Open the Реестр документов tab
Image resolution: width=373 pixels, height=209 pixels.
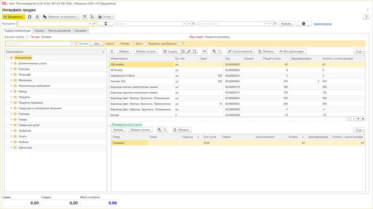59,31
